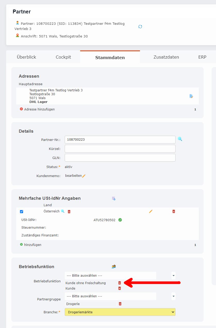This screenshot has width=216, height=328.
Task: Switch to the Zusatzdaten tab
Action: tap(166, 57)
